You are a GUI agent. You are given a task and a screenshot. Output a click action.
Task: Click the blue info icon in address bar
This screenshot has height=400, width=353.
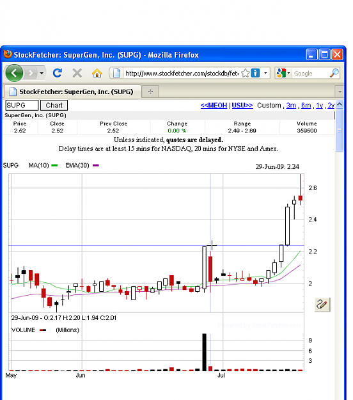pyautogui.click(x=255, y=73)
